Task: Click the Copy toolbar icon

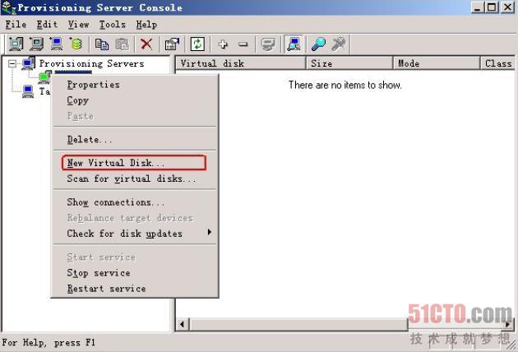Action: click(x=102, y=44)
